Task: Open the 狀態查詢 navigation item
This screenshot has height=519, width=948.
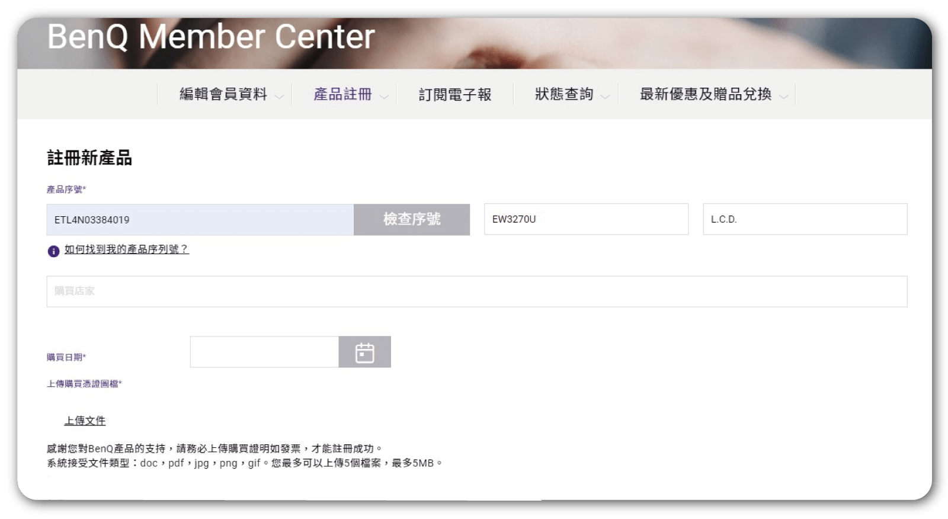Action: tap(564, 94)
